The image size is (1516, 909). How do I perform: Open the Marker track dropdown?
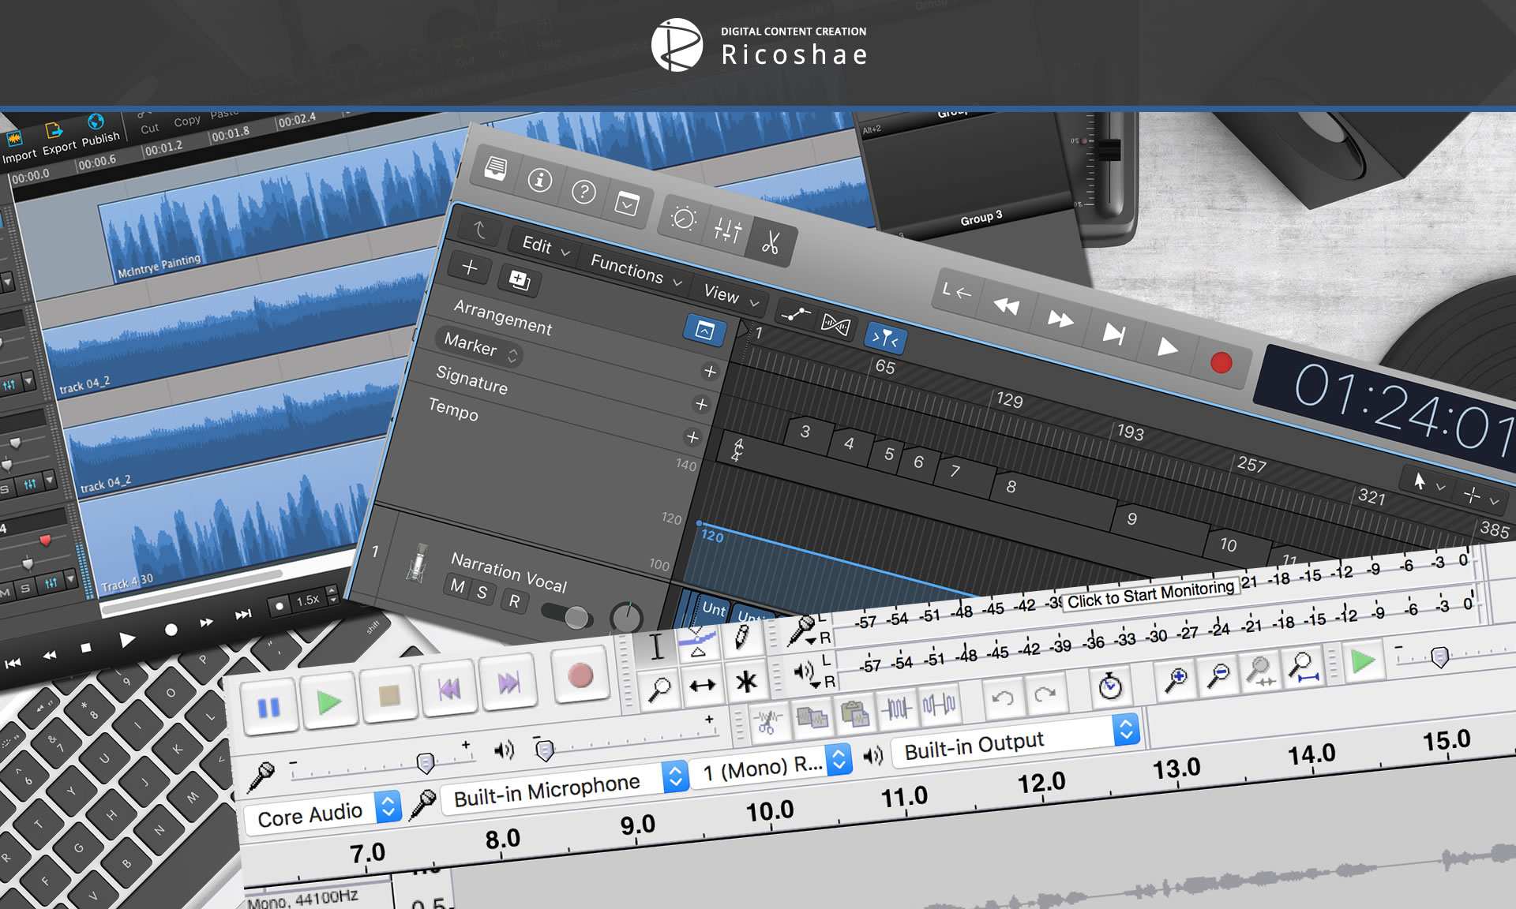[x=479, y=347]
